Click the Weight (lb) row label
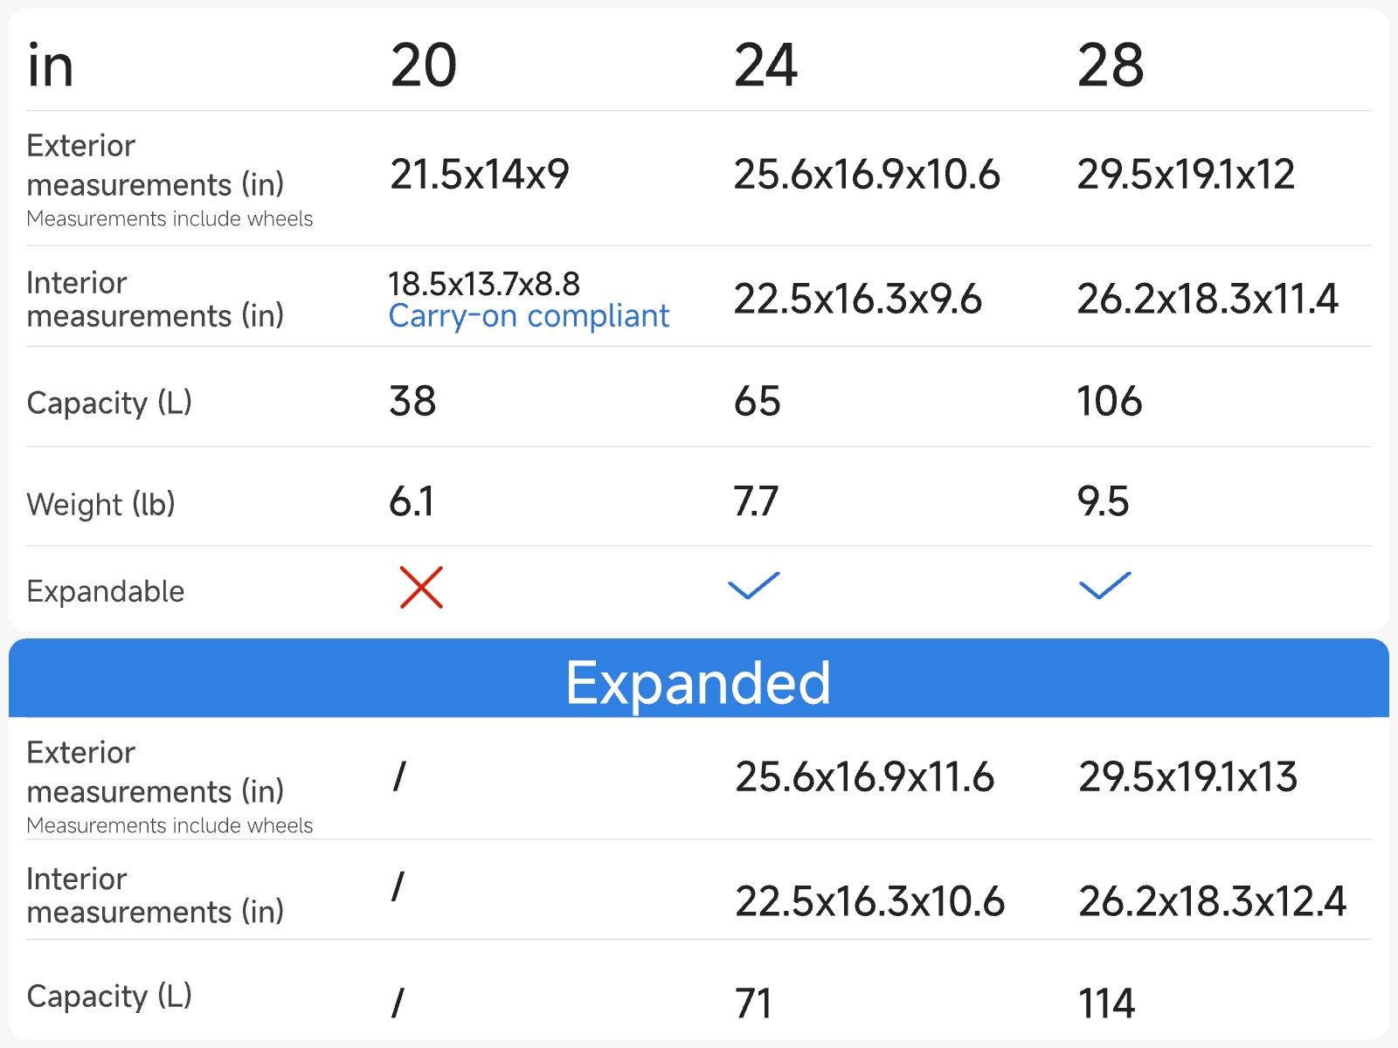 (100, 504)
